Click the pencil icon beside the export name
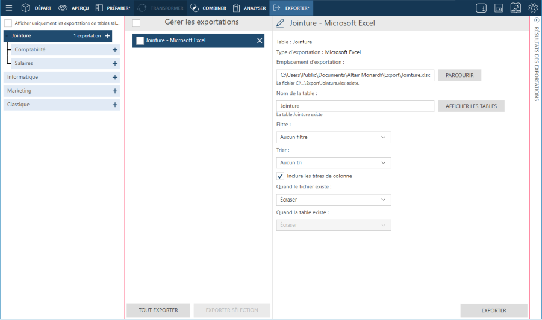 (x=280, y=23)
